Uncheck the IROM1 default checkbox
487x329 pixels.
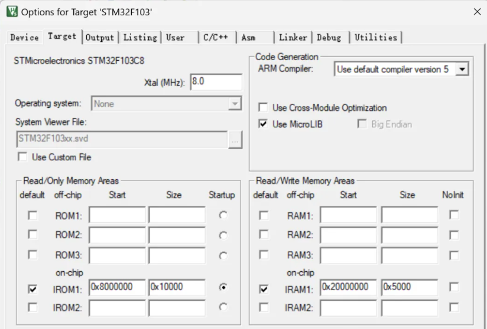click(33, 289)
